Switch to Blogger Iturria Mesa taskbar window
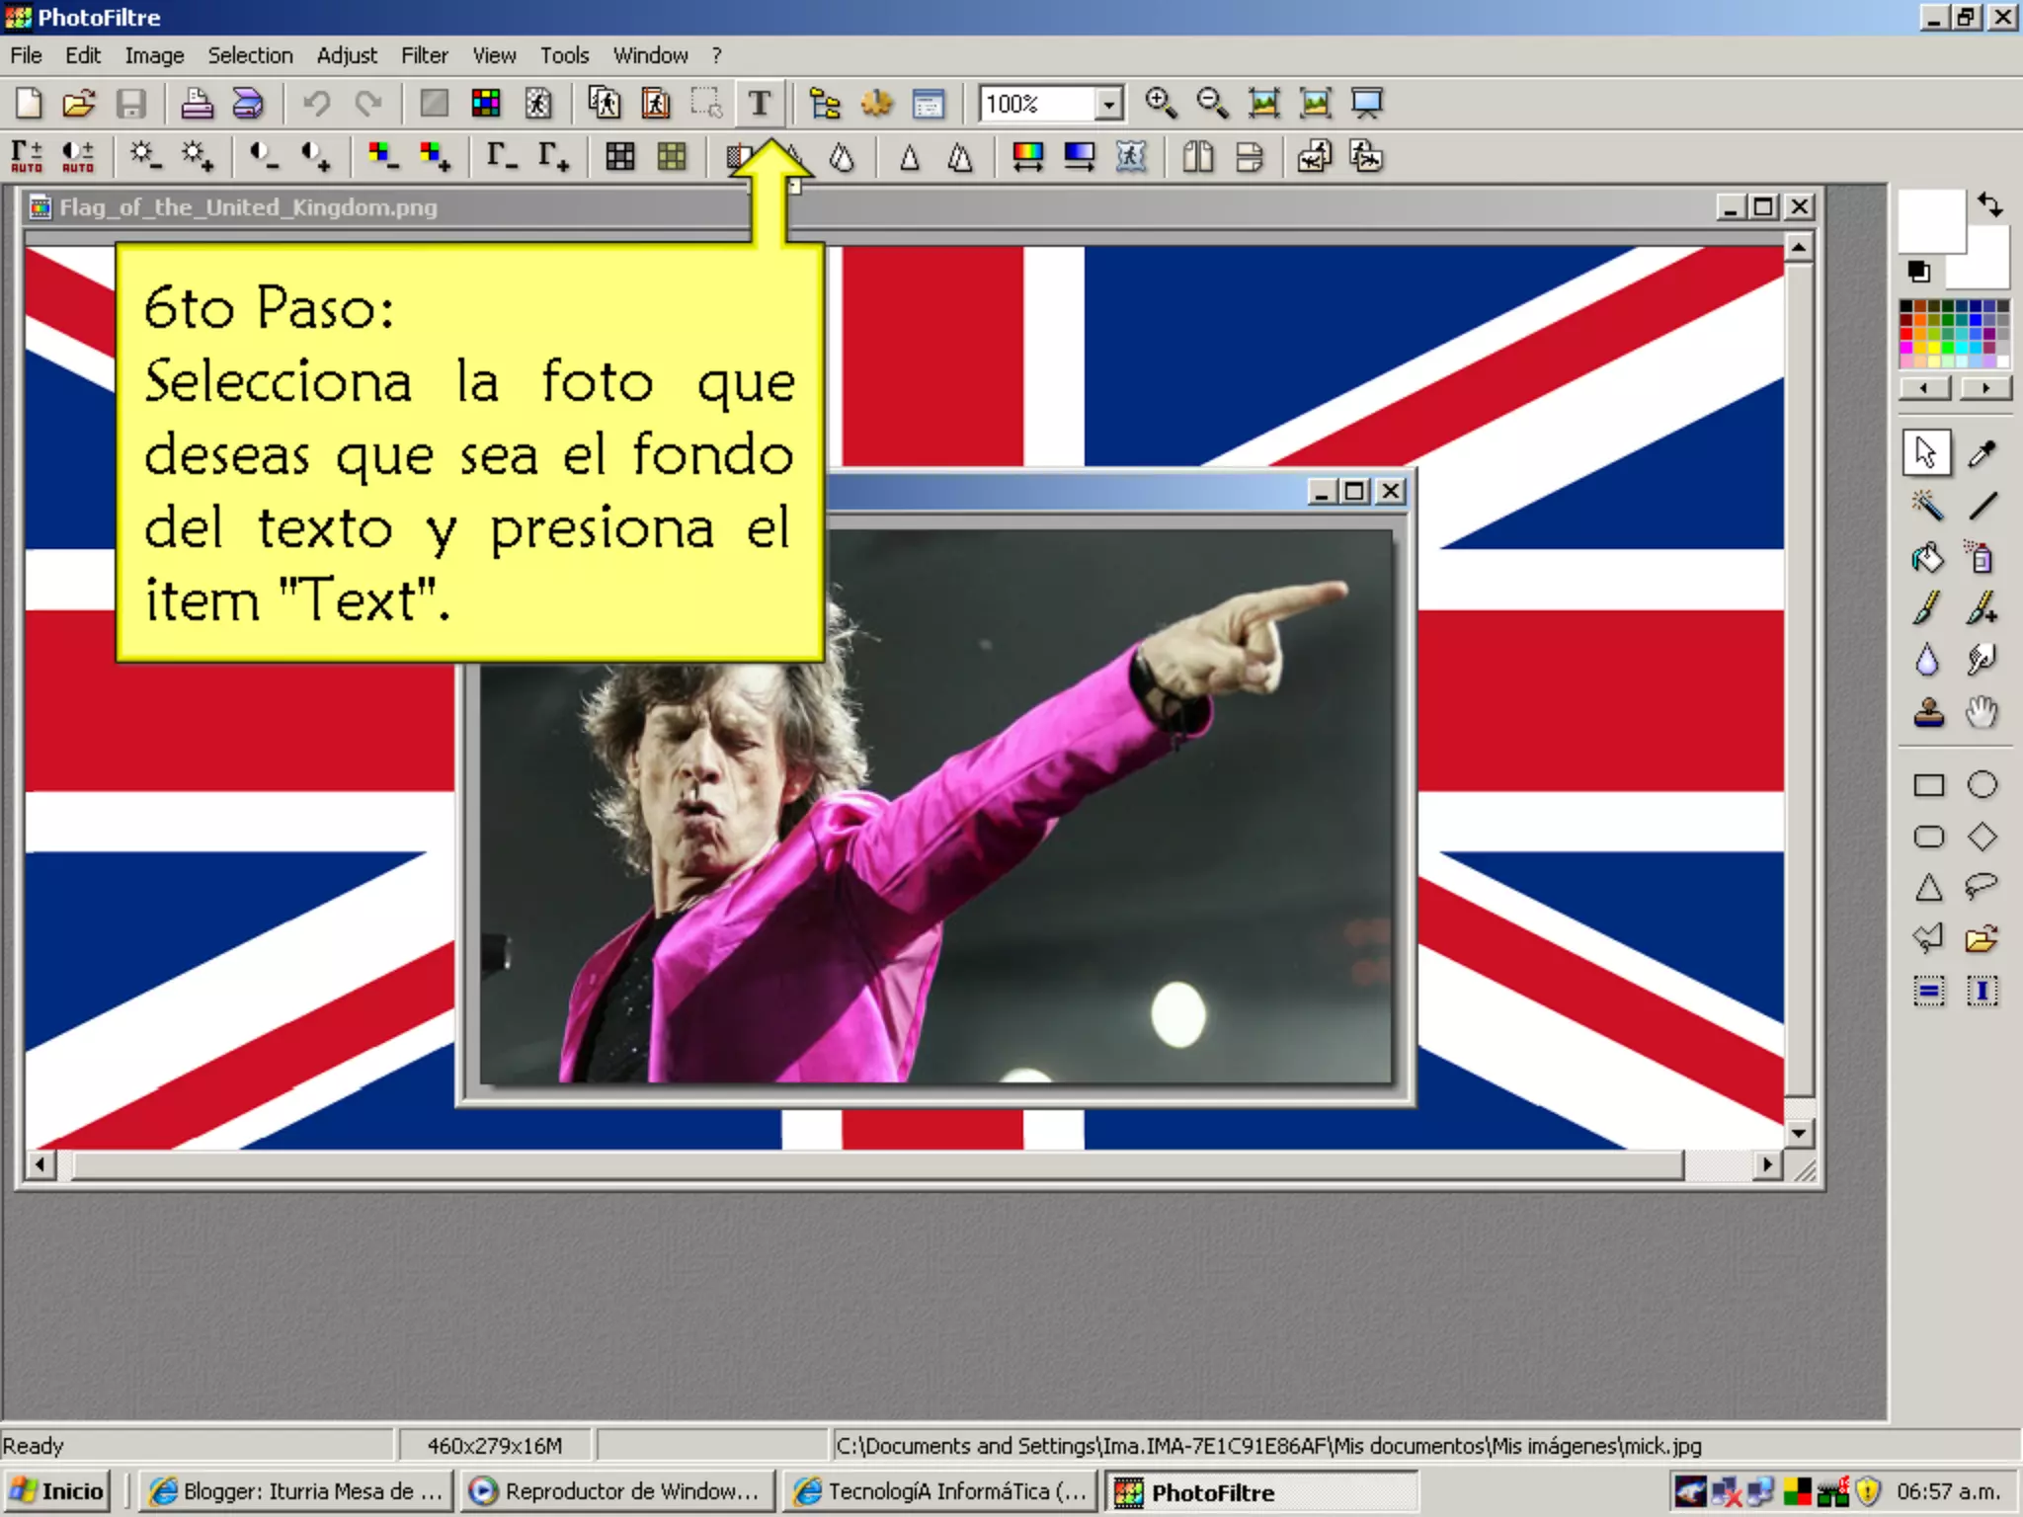 click(295, 1491)
